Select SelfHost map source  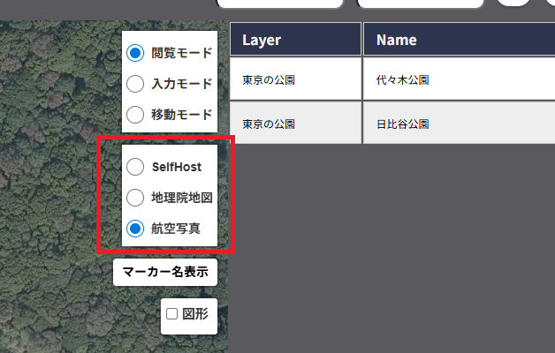tap(135, 167)
